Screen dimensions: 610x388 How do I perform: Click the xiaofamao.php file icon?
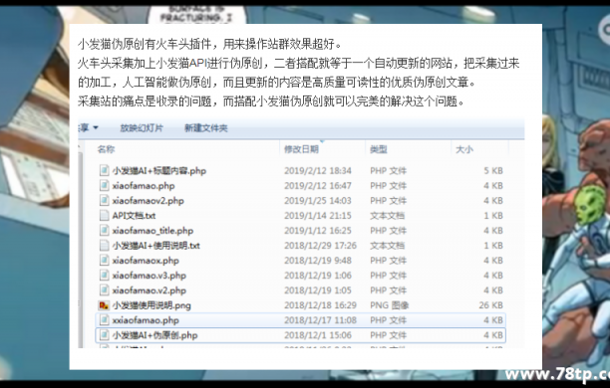(x=104, y=186)
